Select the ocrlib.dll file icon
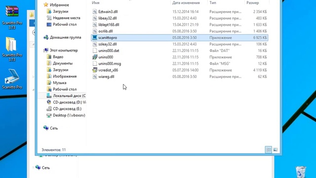Image resolution: width=316 pixels, height=178 pixels. point(95,31)
